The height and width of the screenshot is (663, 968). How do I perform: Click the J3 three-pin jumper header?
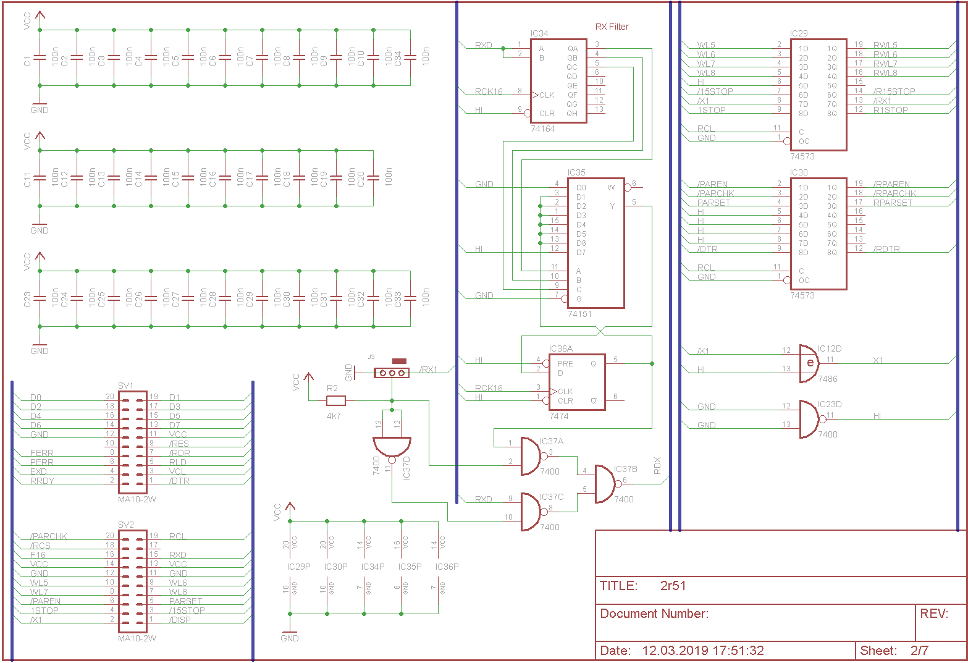pos(392,373)
